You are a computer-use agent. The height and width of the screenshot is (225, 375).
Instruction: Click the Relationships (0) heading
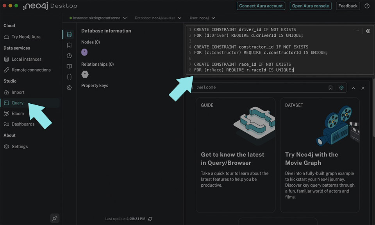point(97,64)
